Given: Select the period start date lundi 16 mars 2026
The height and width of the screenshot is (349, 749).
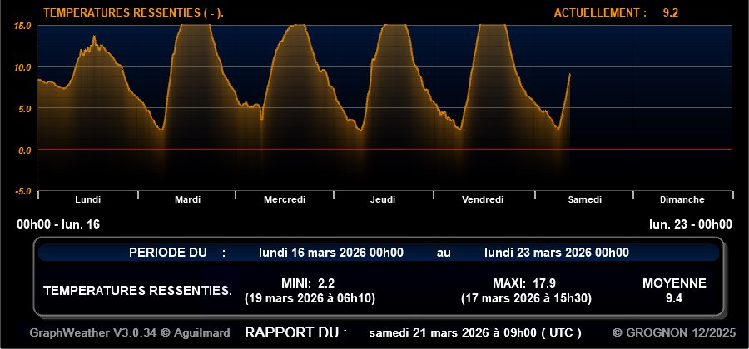Looking at the screenshot, I should (331, 253).
